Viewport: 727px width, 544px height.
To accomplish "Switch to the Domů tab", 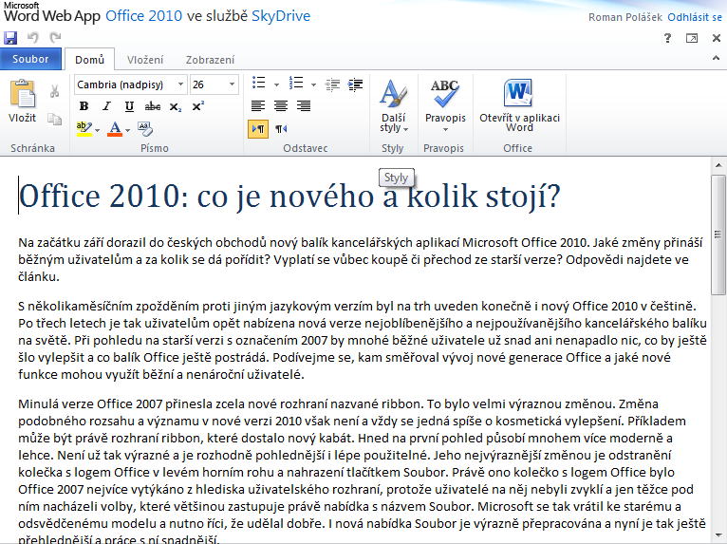I will [x=89, y=60].
